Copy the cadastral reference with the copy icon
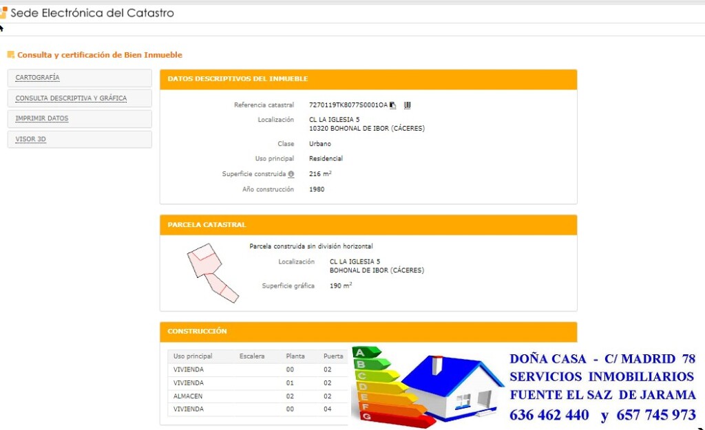 (x=392, y=105)
